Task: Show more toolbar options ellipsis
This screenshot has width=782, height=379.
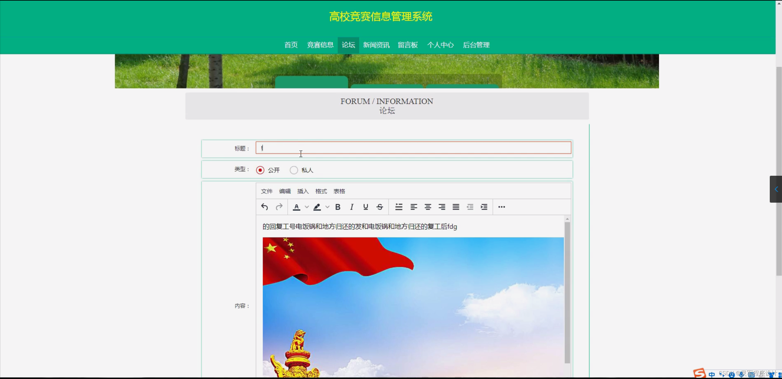Action: point(501,207)
